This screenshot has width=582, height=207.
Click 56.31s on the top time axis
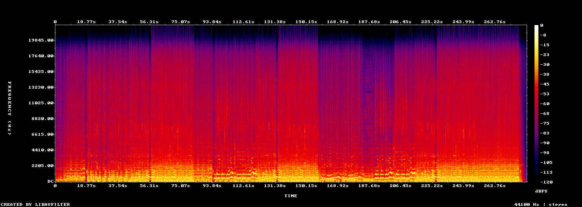point(149,22)
